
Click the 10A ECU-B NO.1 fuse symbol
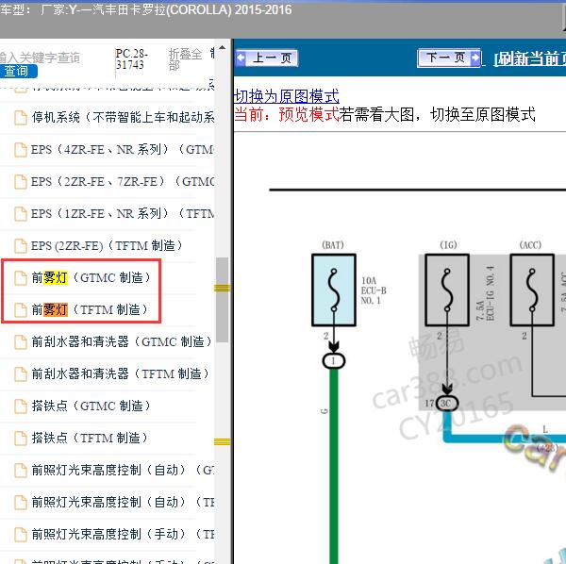334,290
